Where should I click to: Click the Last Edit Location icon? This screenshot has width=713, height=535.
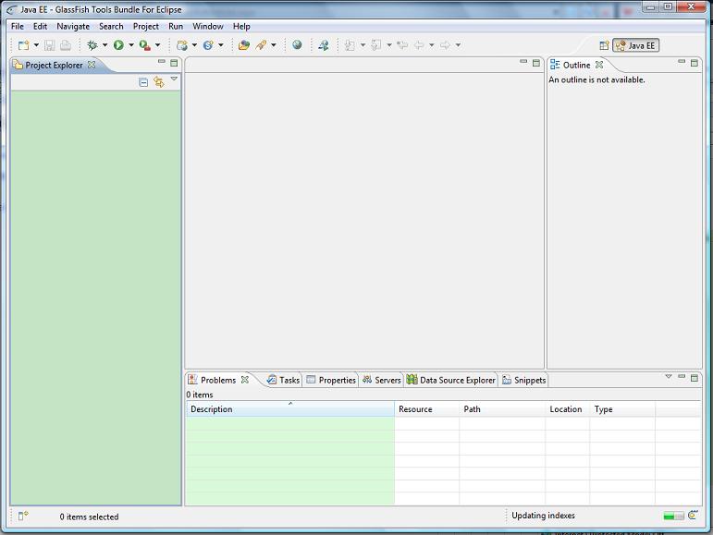[x=402, y=45]
